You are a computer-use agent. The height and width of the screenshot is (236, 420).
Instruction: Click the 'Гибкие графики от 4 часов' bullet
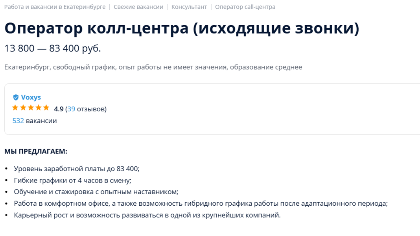pyautogui.click(x=73, y=180)
